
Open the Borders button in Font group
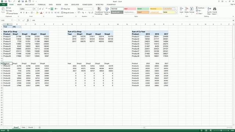point(32,13)
